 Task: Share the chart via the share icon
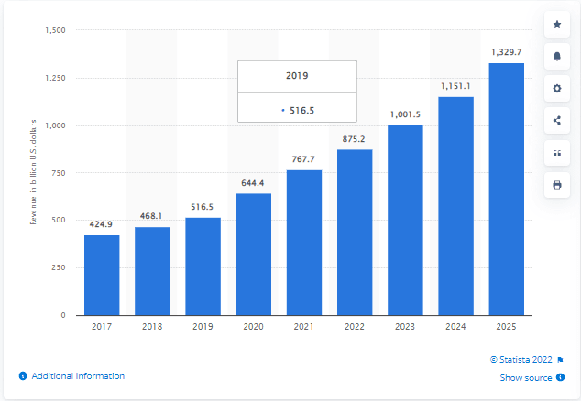coord(556,120)
